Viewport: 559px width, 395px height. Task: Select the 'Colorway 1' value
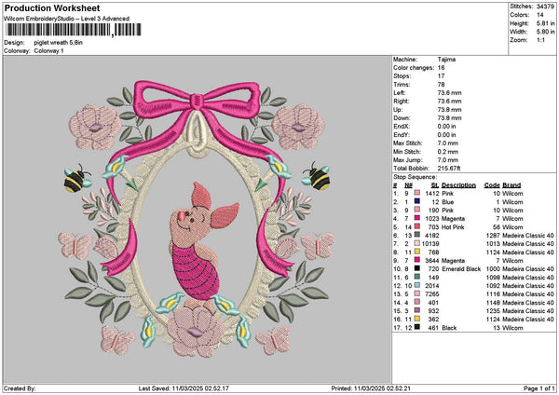pyautogui.click(x=48, y=51)
